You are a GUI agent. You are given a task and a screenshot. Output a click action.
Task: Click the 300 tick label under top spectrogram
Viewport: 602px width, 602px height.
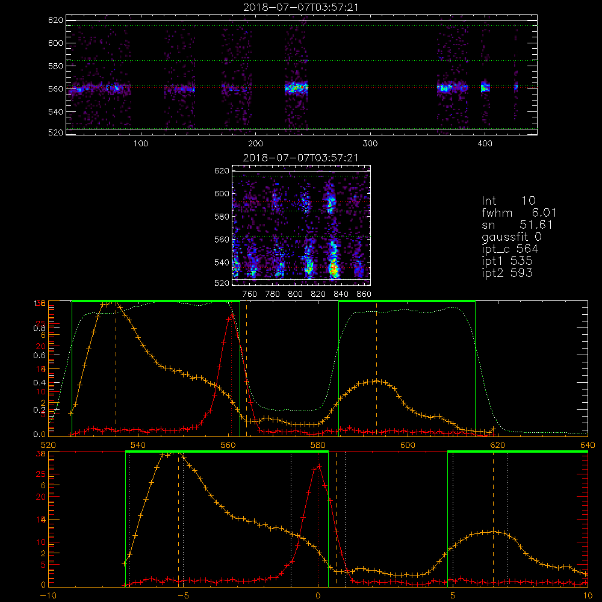370,144
